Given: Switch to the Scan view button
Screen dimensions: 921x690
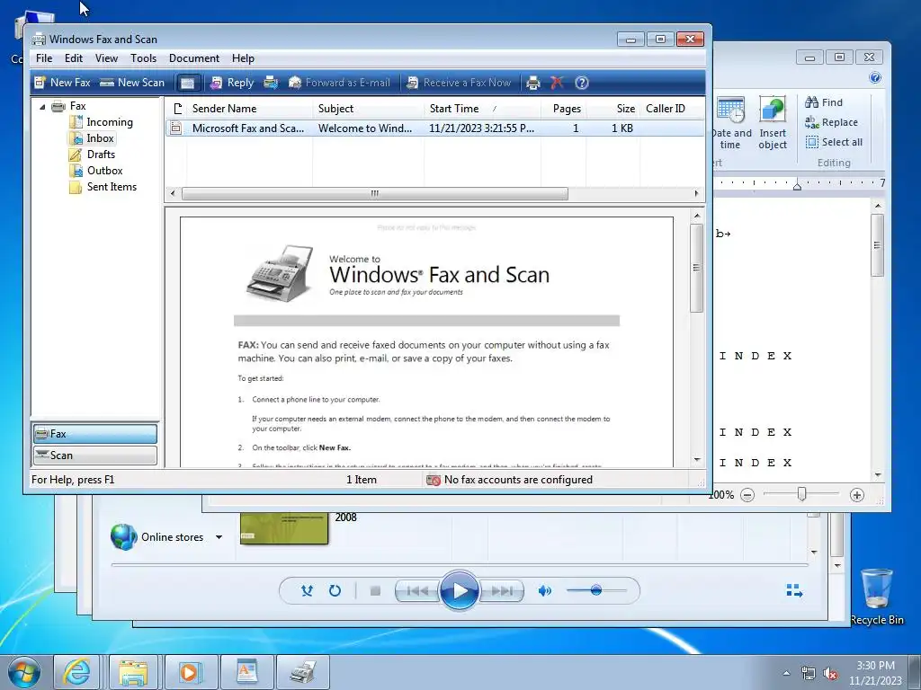Looking at the screenshot, I should [x=95, y=456].
